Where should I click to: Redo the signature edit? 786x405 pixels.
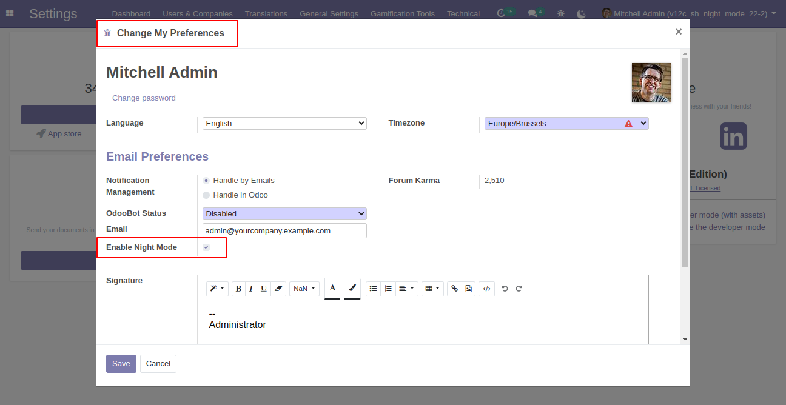pos(519,289)
